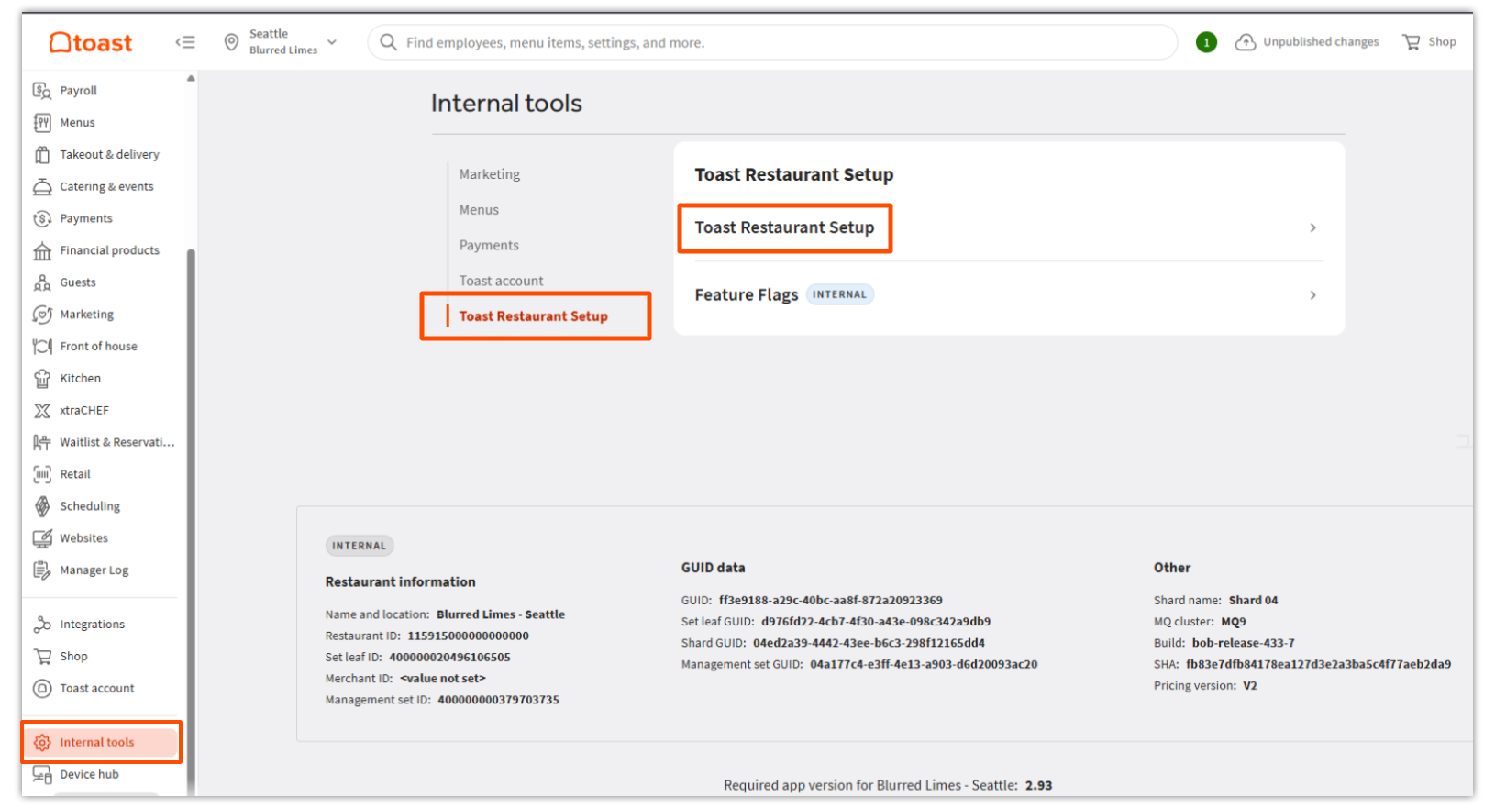Expand the Toast Restaurant Setup row chevron
This screenshot has height=808, width=1495.
1312,228
